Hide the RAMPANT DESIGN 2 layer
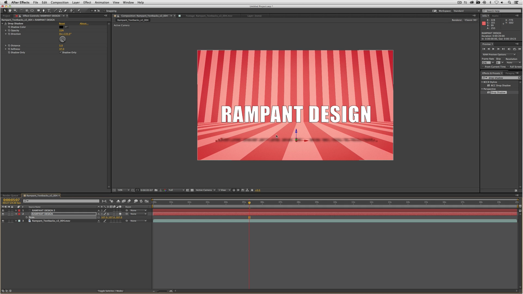Image resolution: width=523 pixels, height=294 pixels. click(x=3, y=210)
